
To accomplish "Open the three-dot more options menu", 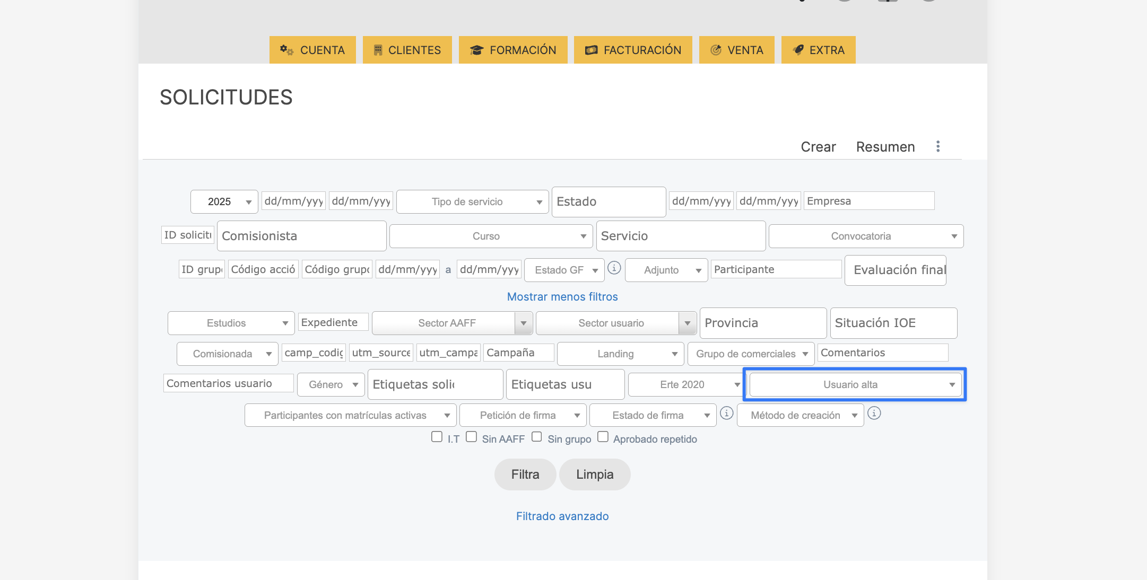I will click(938, 146).
